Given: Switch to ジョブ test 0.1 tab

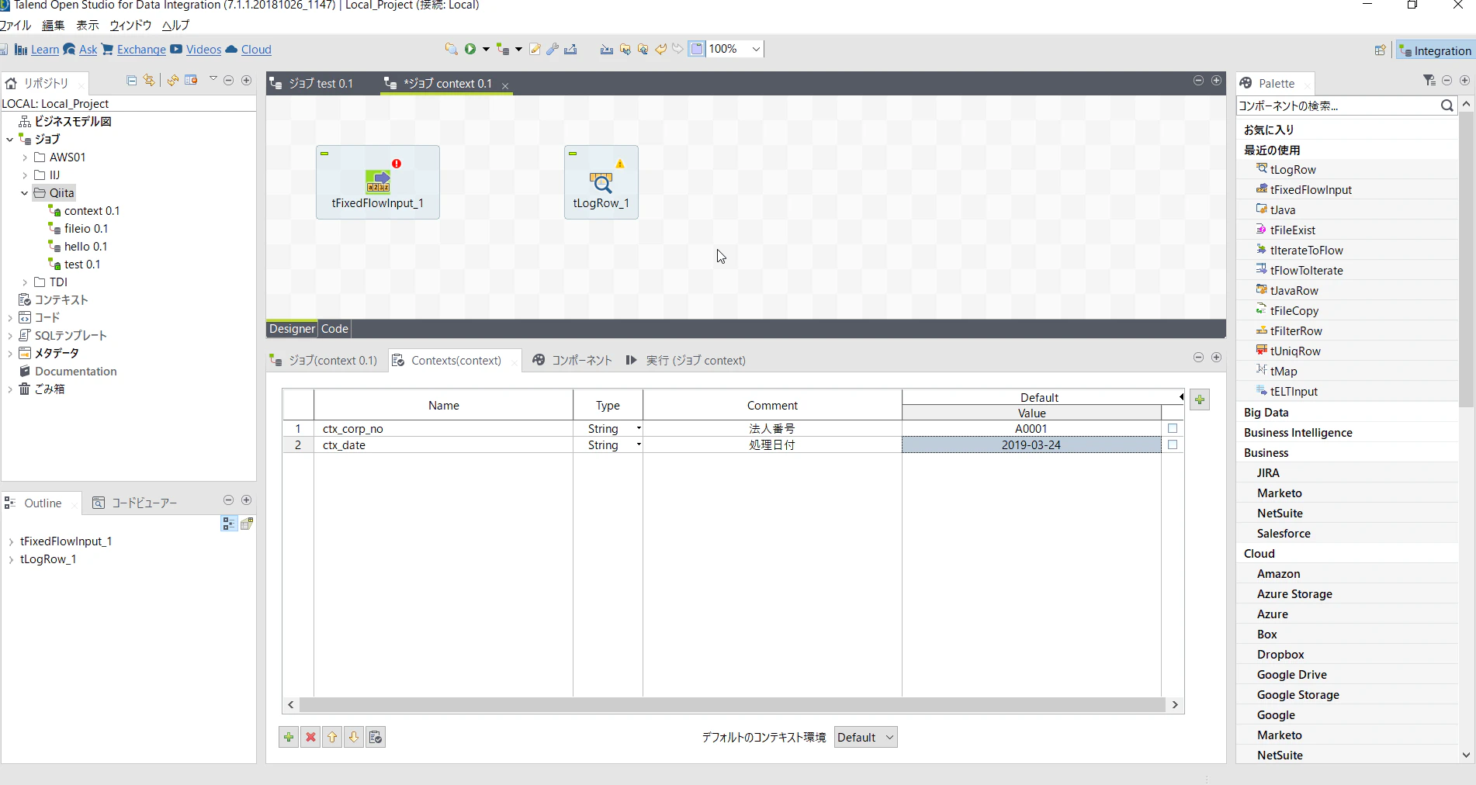Looking at the screenshot, I should click(x=312, y=83).
